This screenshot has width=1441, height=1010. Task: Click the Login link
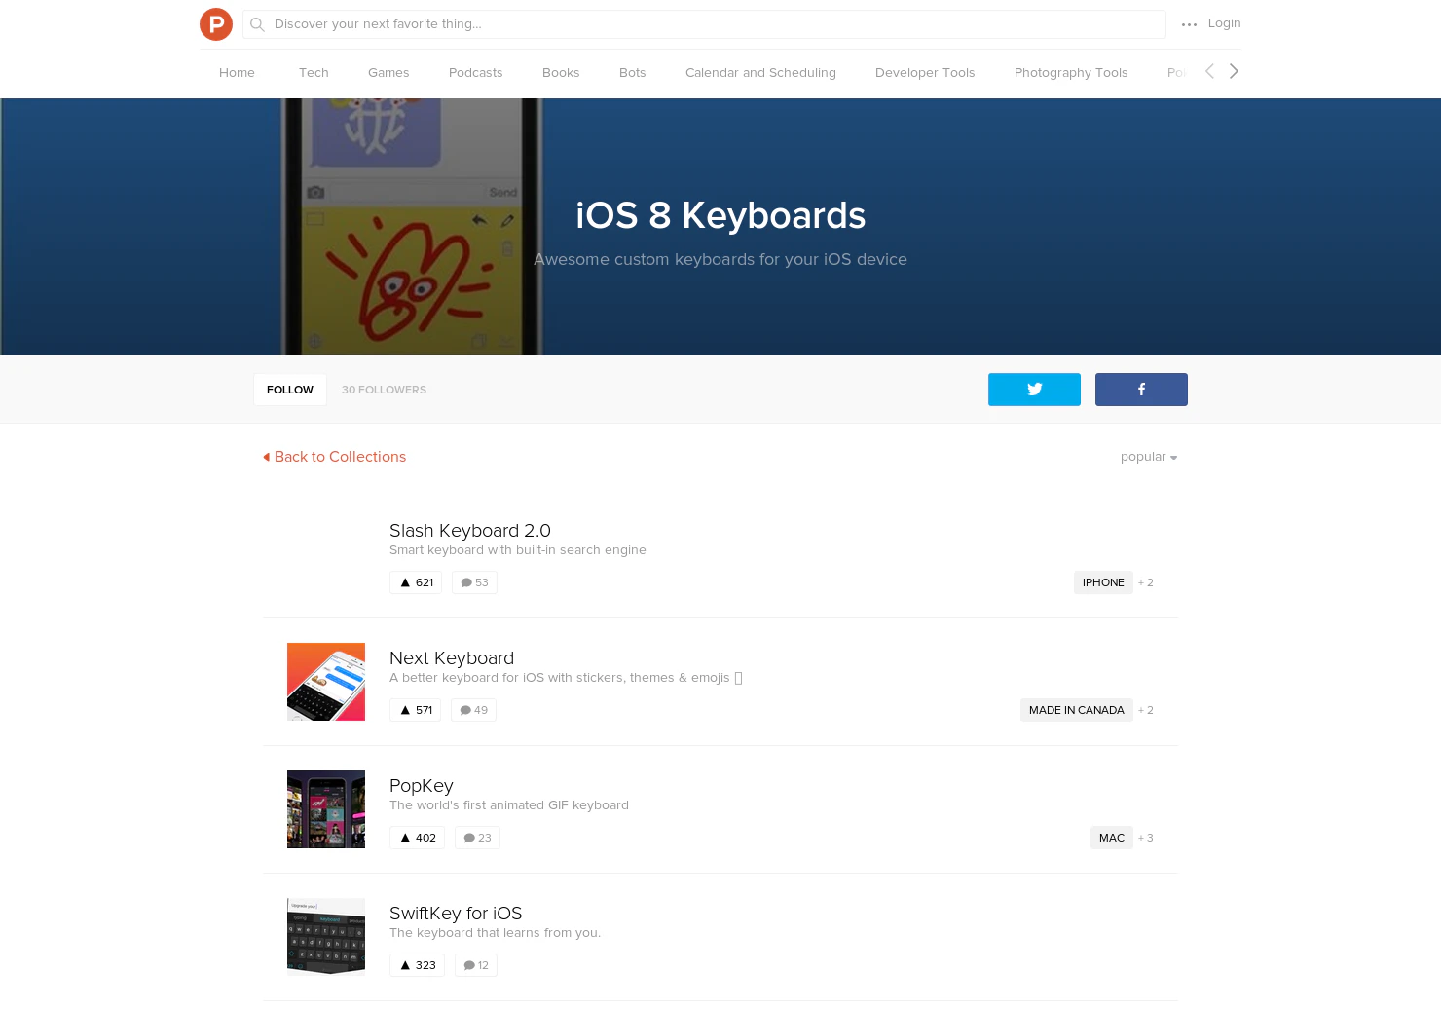[x=1224, y=23]
